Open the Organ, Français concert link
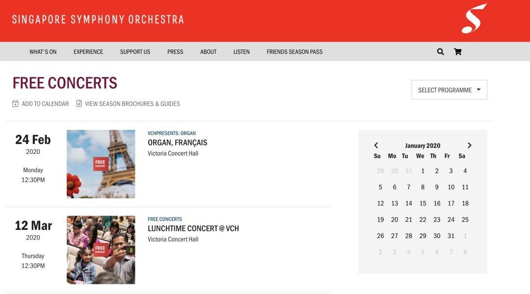The height and width of the screenshot is (294, 530). 177,143
